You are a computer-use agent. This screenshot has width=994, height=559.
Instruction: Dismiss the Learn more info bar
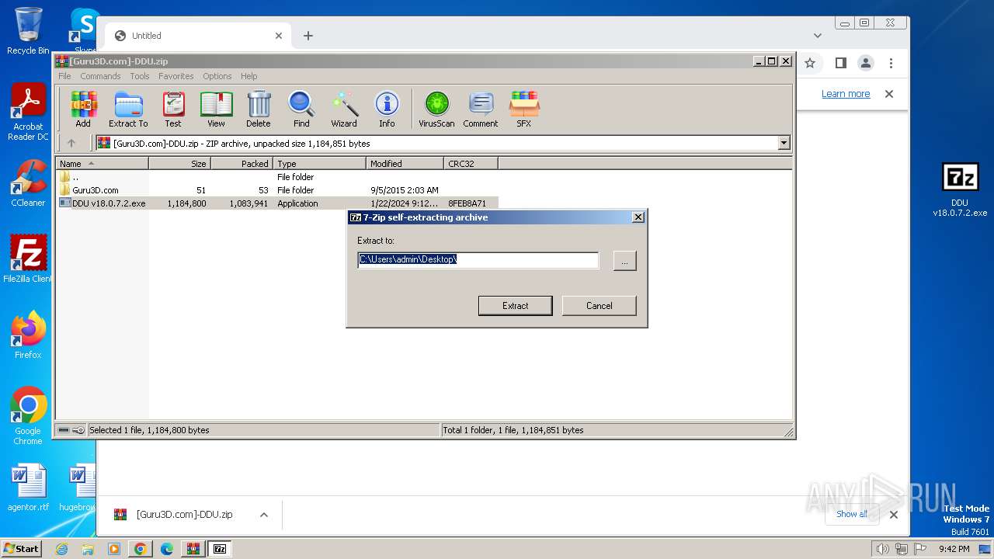pyautogui.click(x=889, y=94)
